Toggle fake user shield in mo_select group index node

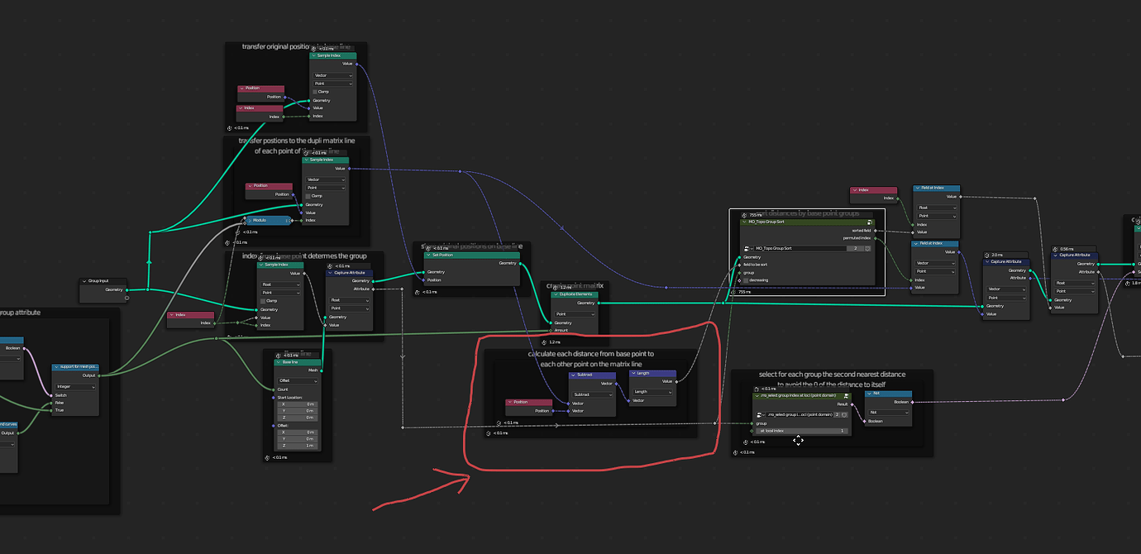click(844, 414)
